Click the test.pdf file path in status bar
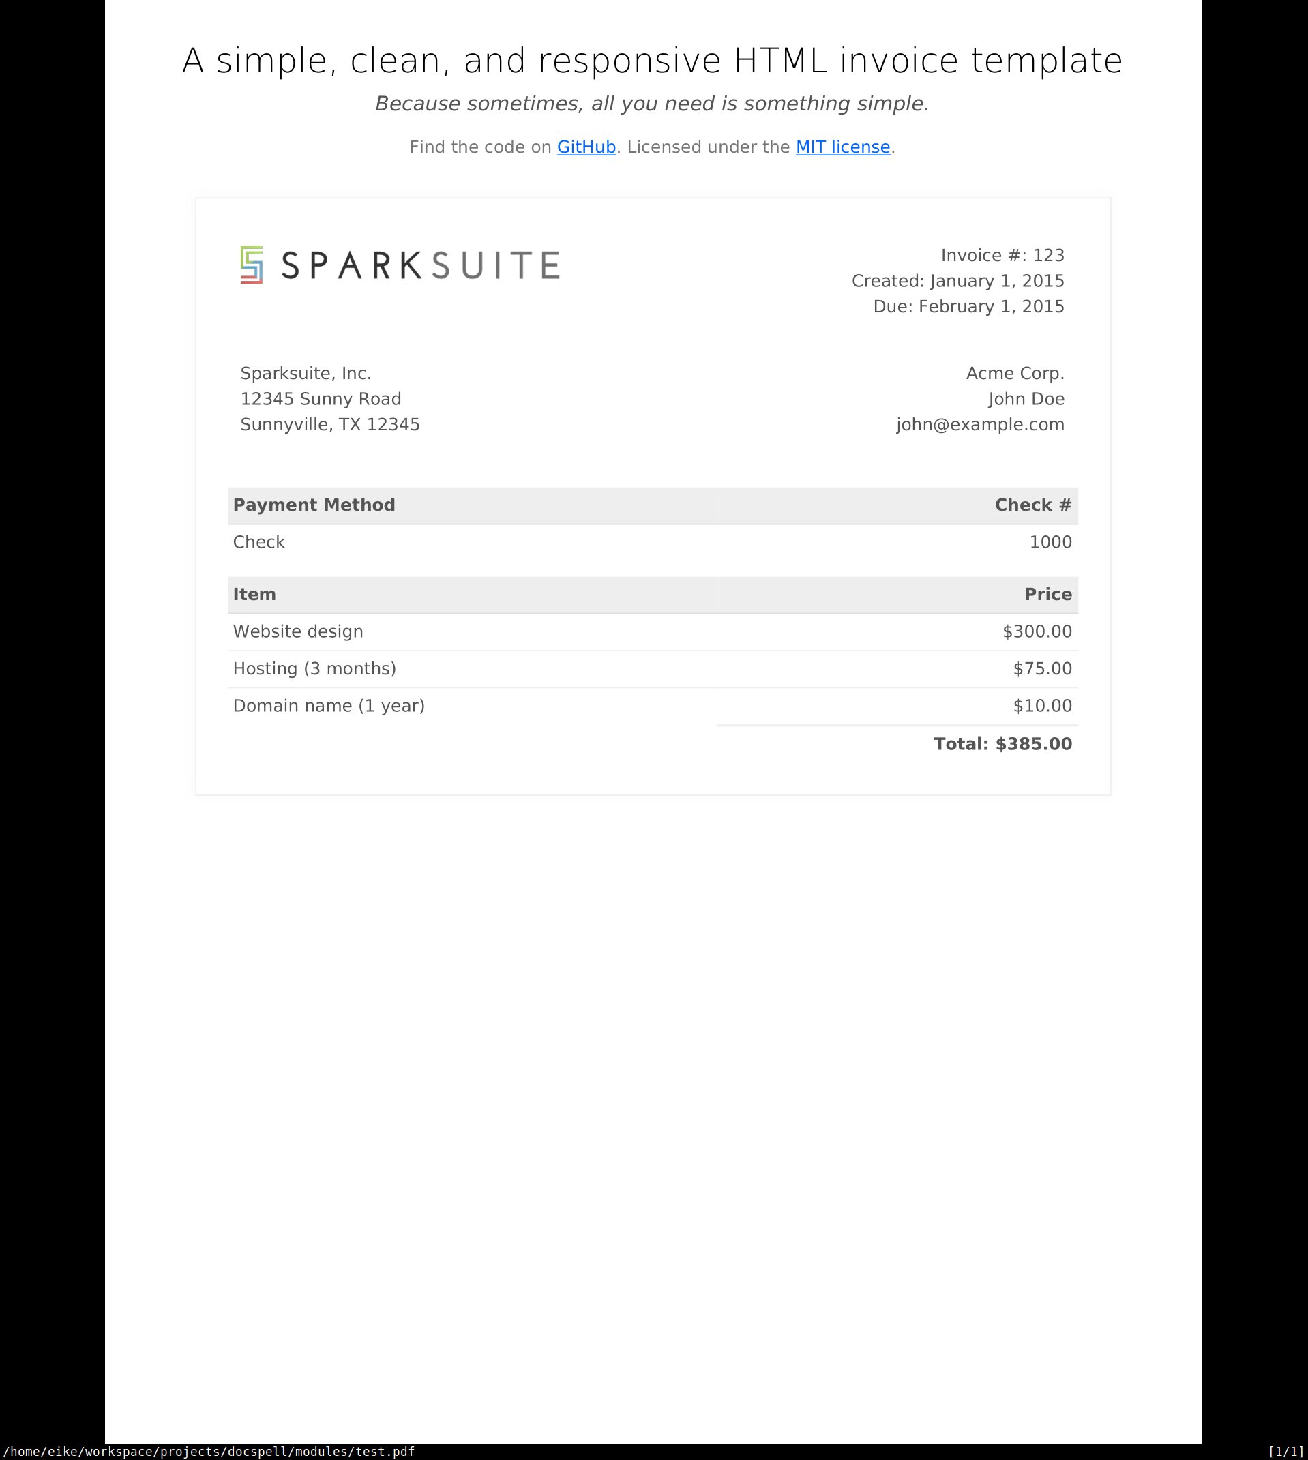 (x=209, y=1451)
